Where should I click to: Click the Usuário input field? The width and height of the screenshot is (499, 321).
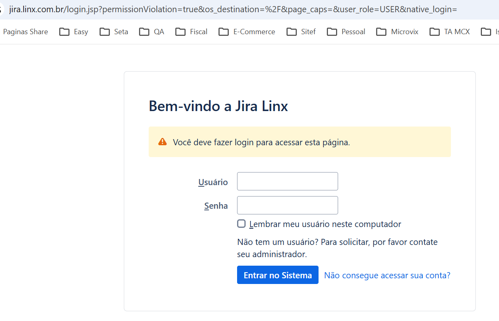(287, 181)
